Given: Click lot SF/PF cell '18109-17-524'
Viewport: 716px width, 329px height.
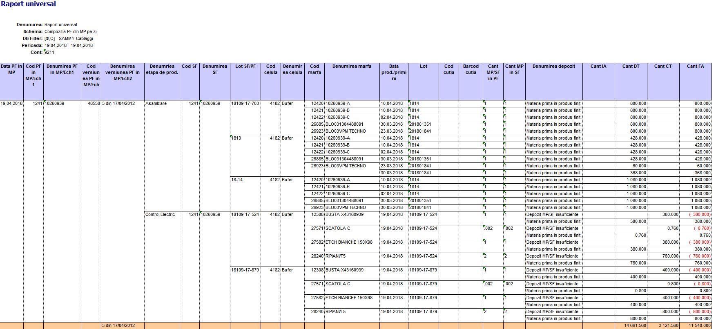Looking at the screenshot, I should (245, 214).
